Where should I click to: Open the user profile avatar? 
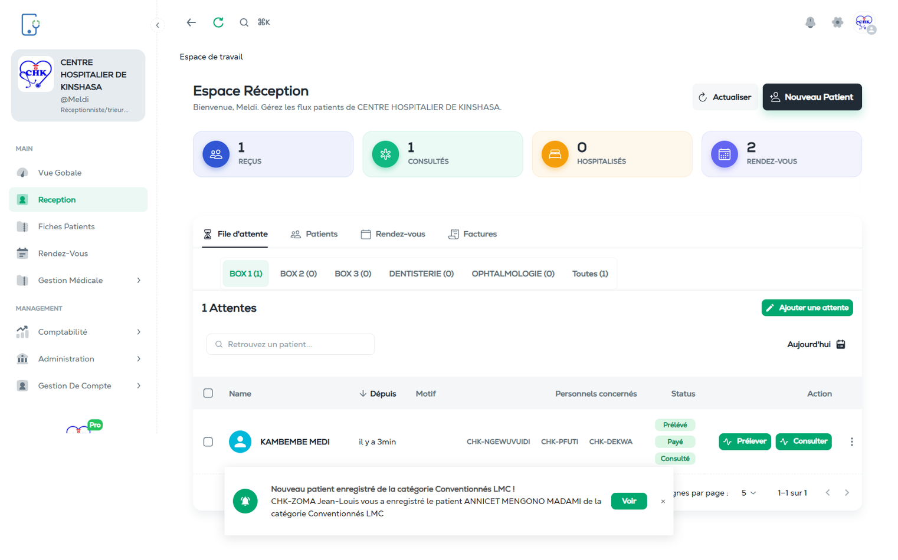[x=864, y=24]
